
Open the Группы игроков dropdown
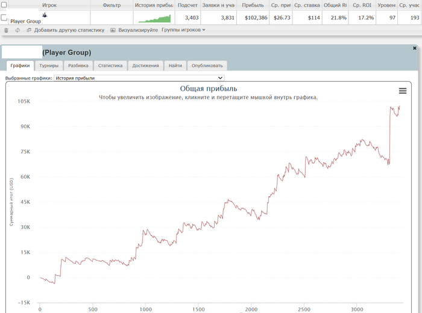183,30
